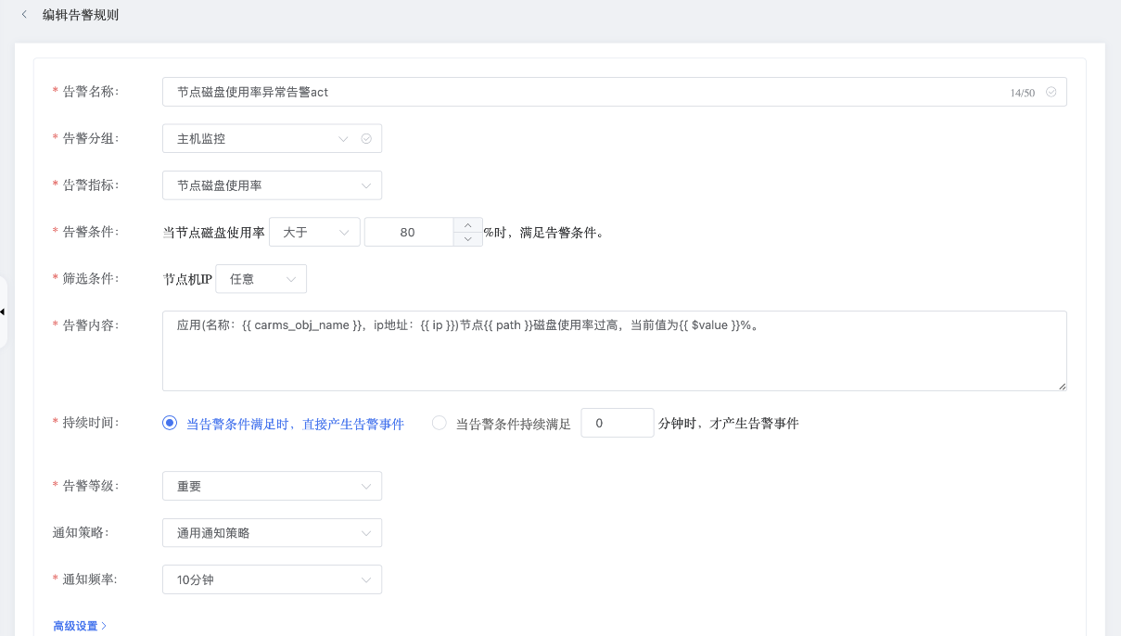The height and width of the screenshot is (636, 1121).
Task: Click the duration minutes input showing 0
Action: 617,423
